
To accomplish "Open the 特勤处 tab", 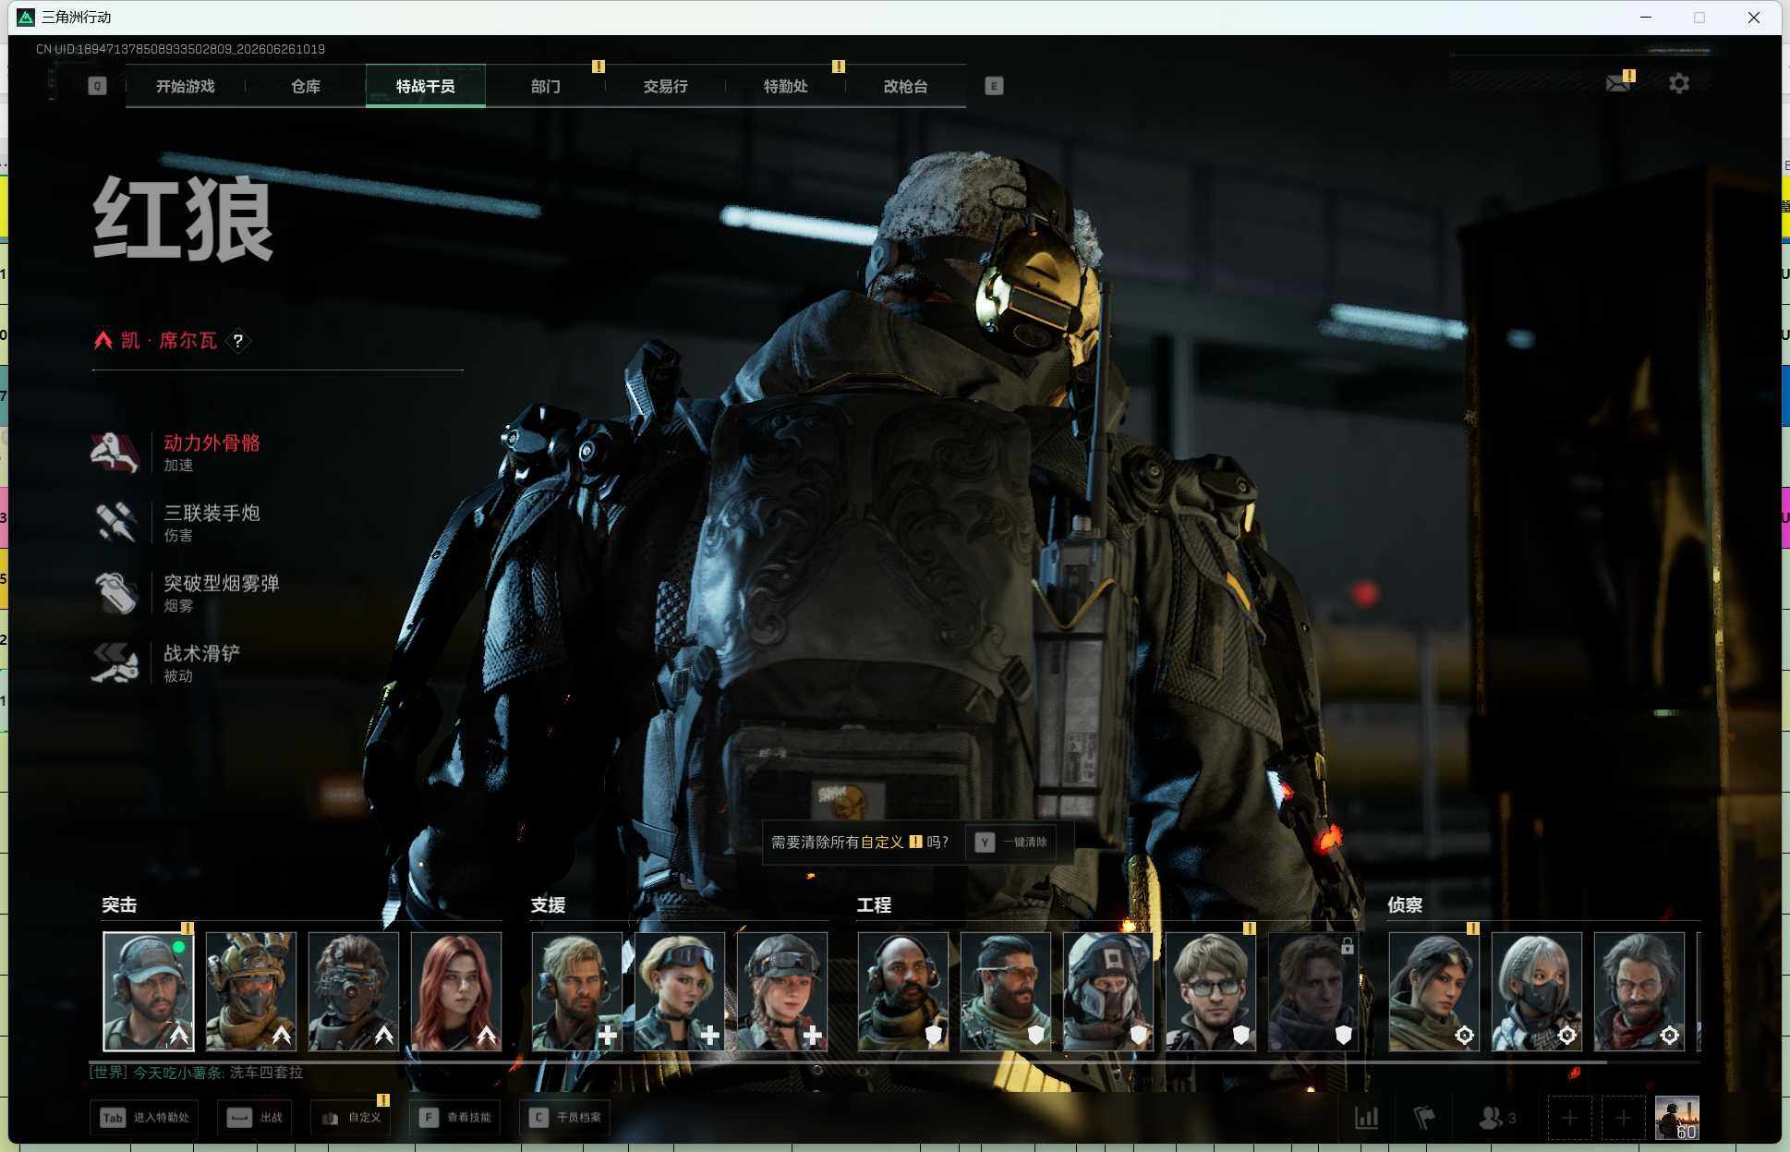I will 785,86.
